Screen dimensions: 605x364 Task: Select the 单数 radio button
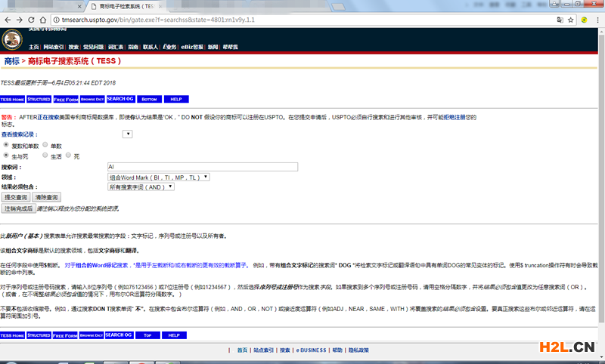coord(45,145)
